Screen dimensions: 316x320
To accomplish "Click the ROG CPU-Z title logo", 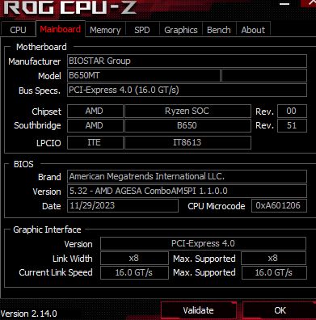I will [x=70, y=7].
